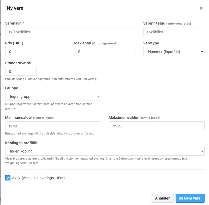Focus the Varenavn text field
The image size is (209, 205).
(x=70, y=32)
